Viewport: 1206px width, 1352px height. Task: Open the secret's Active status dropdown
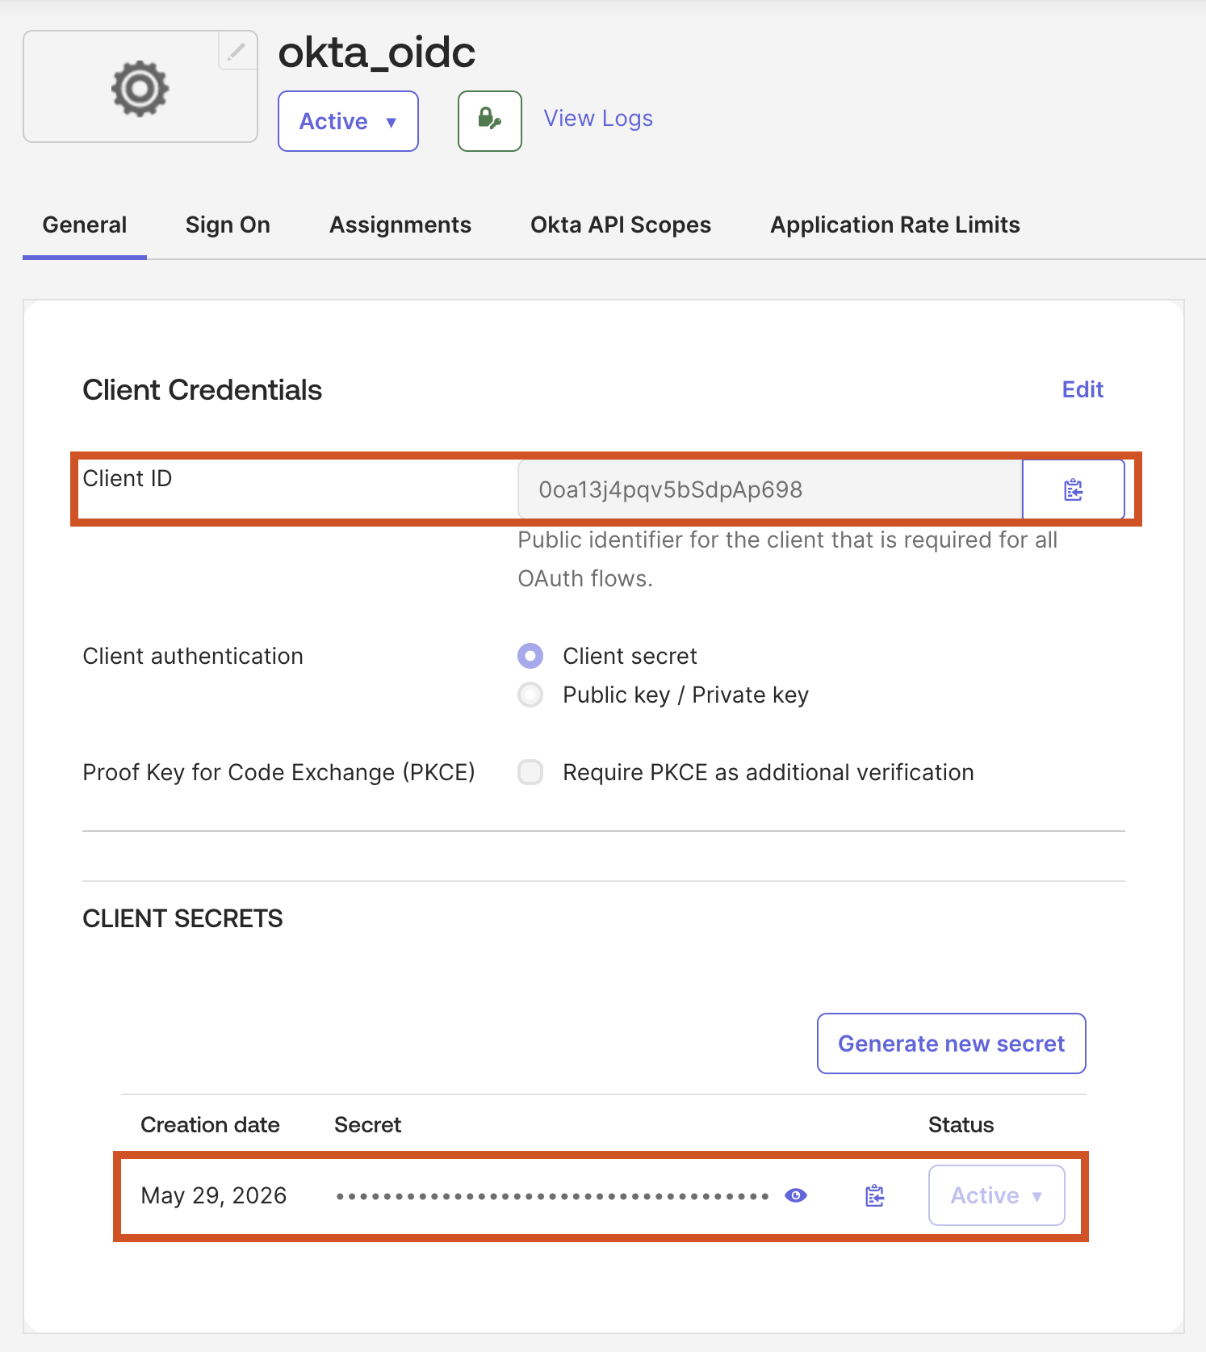997,1195
